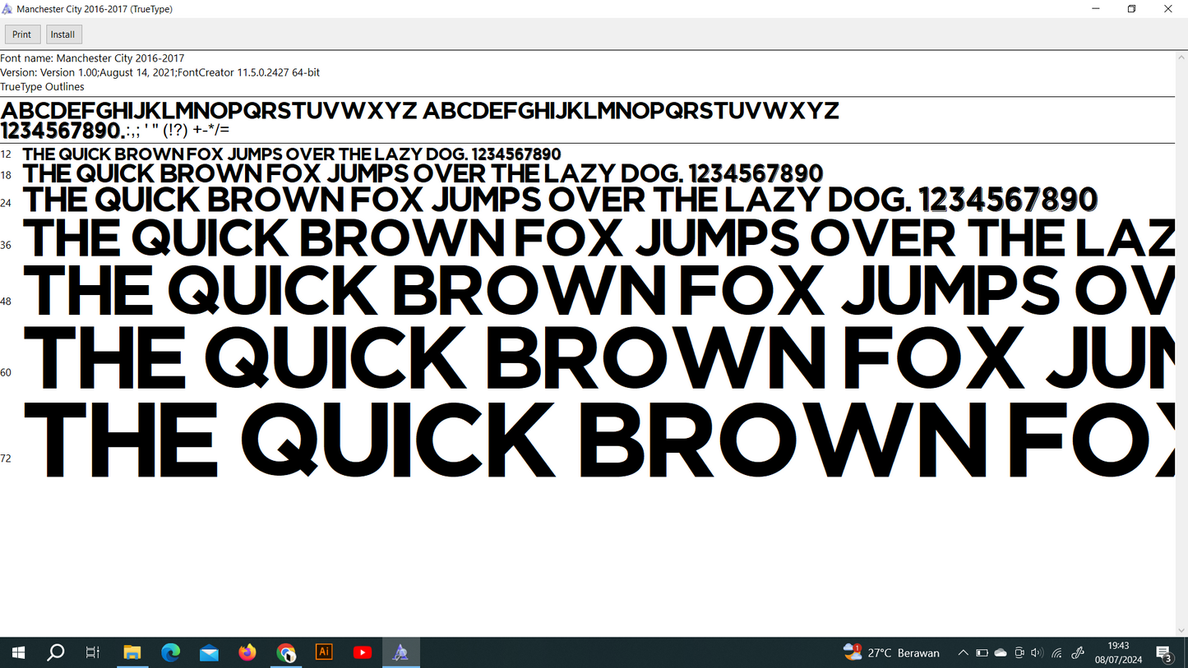Switch to Google Chrome on the taskbar
Viewport: 1188px width, 668px height.
point(286,653)
